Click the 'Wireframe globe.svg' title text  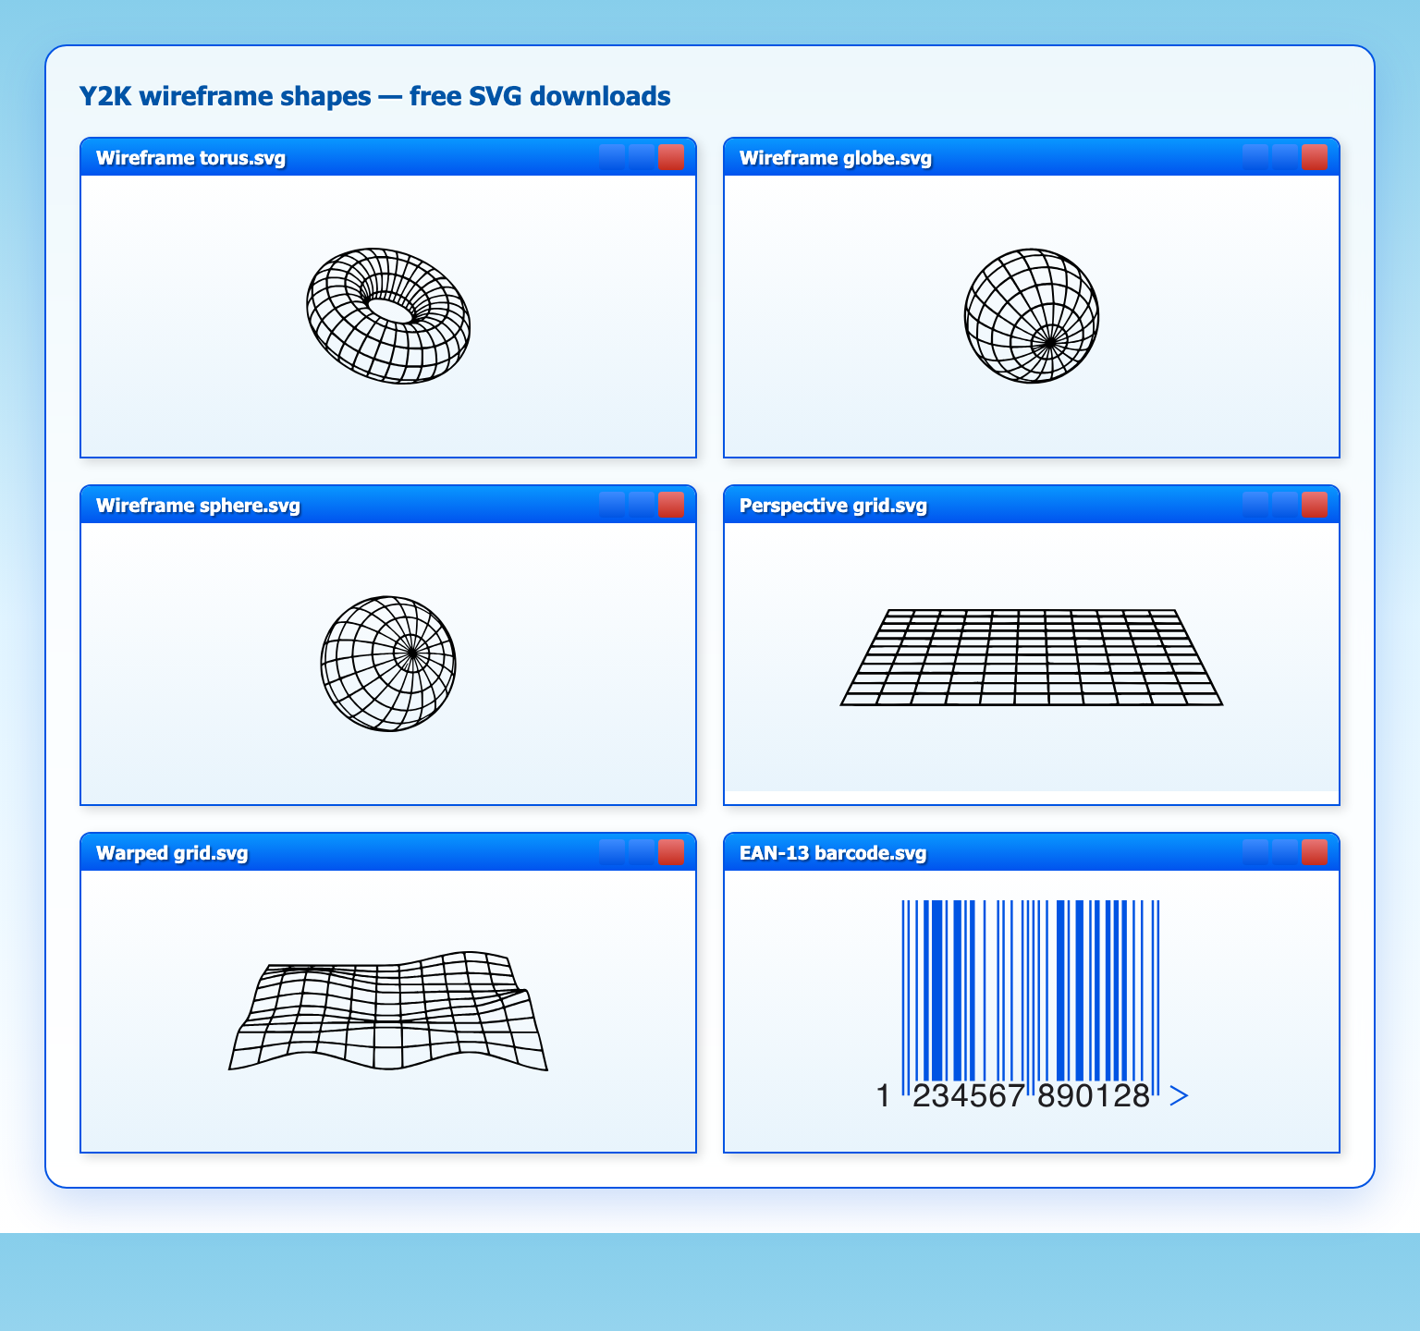[836, 158]
